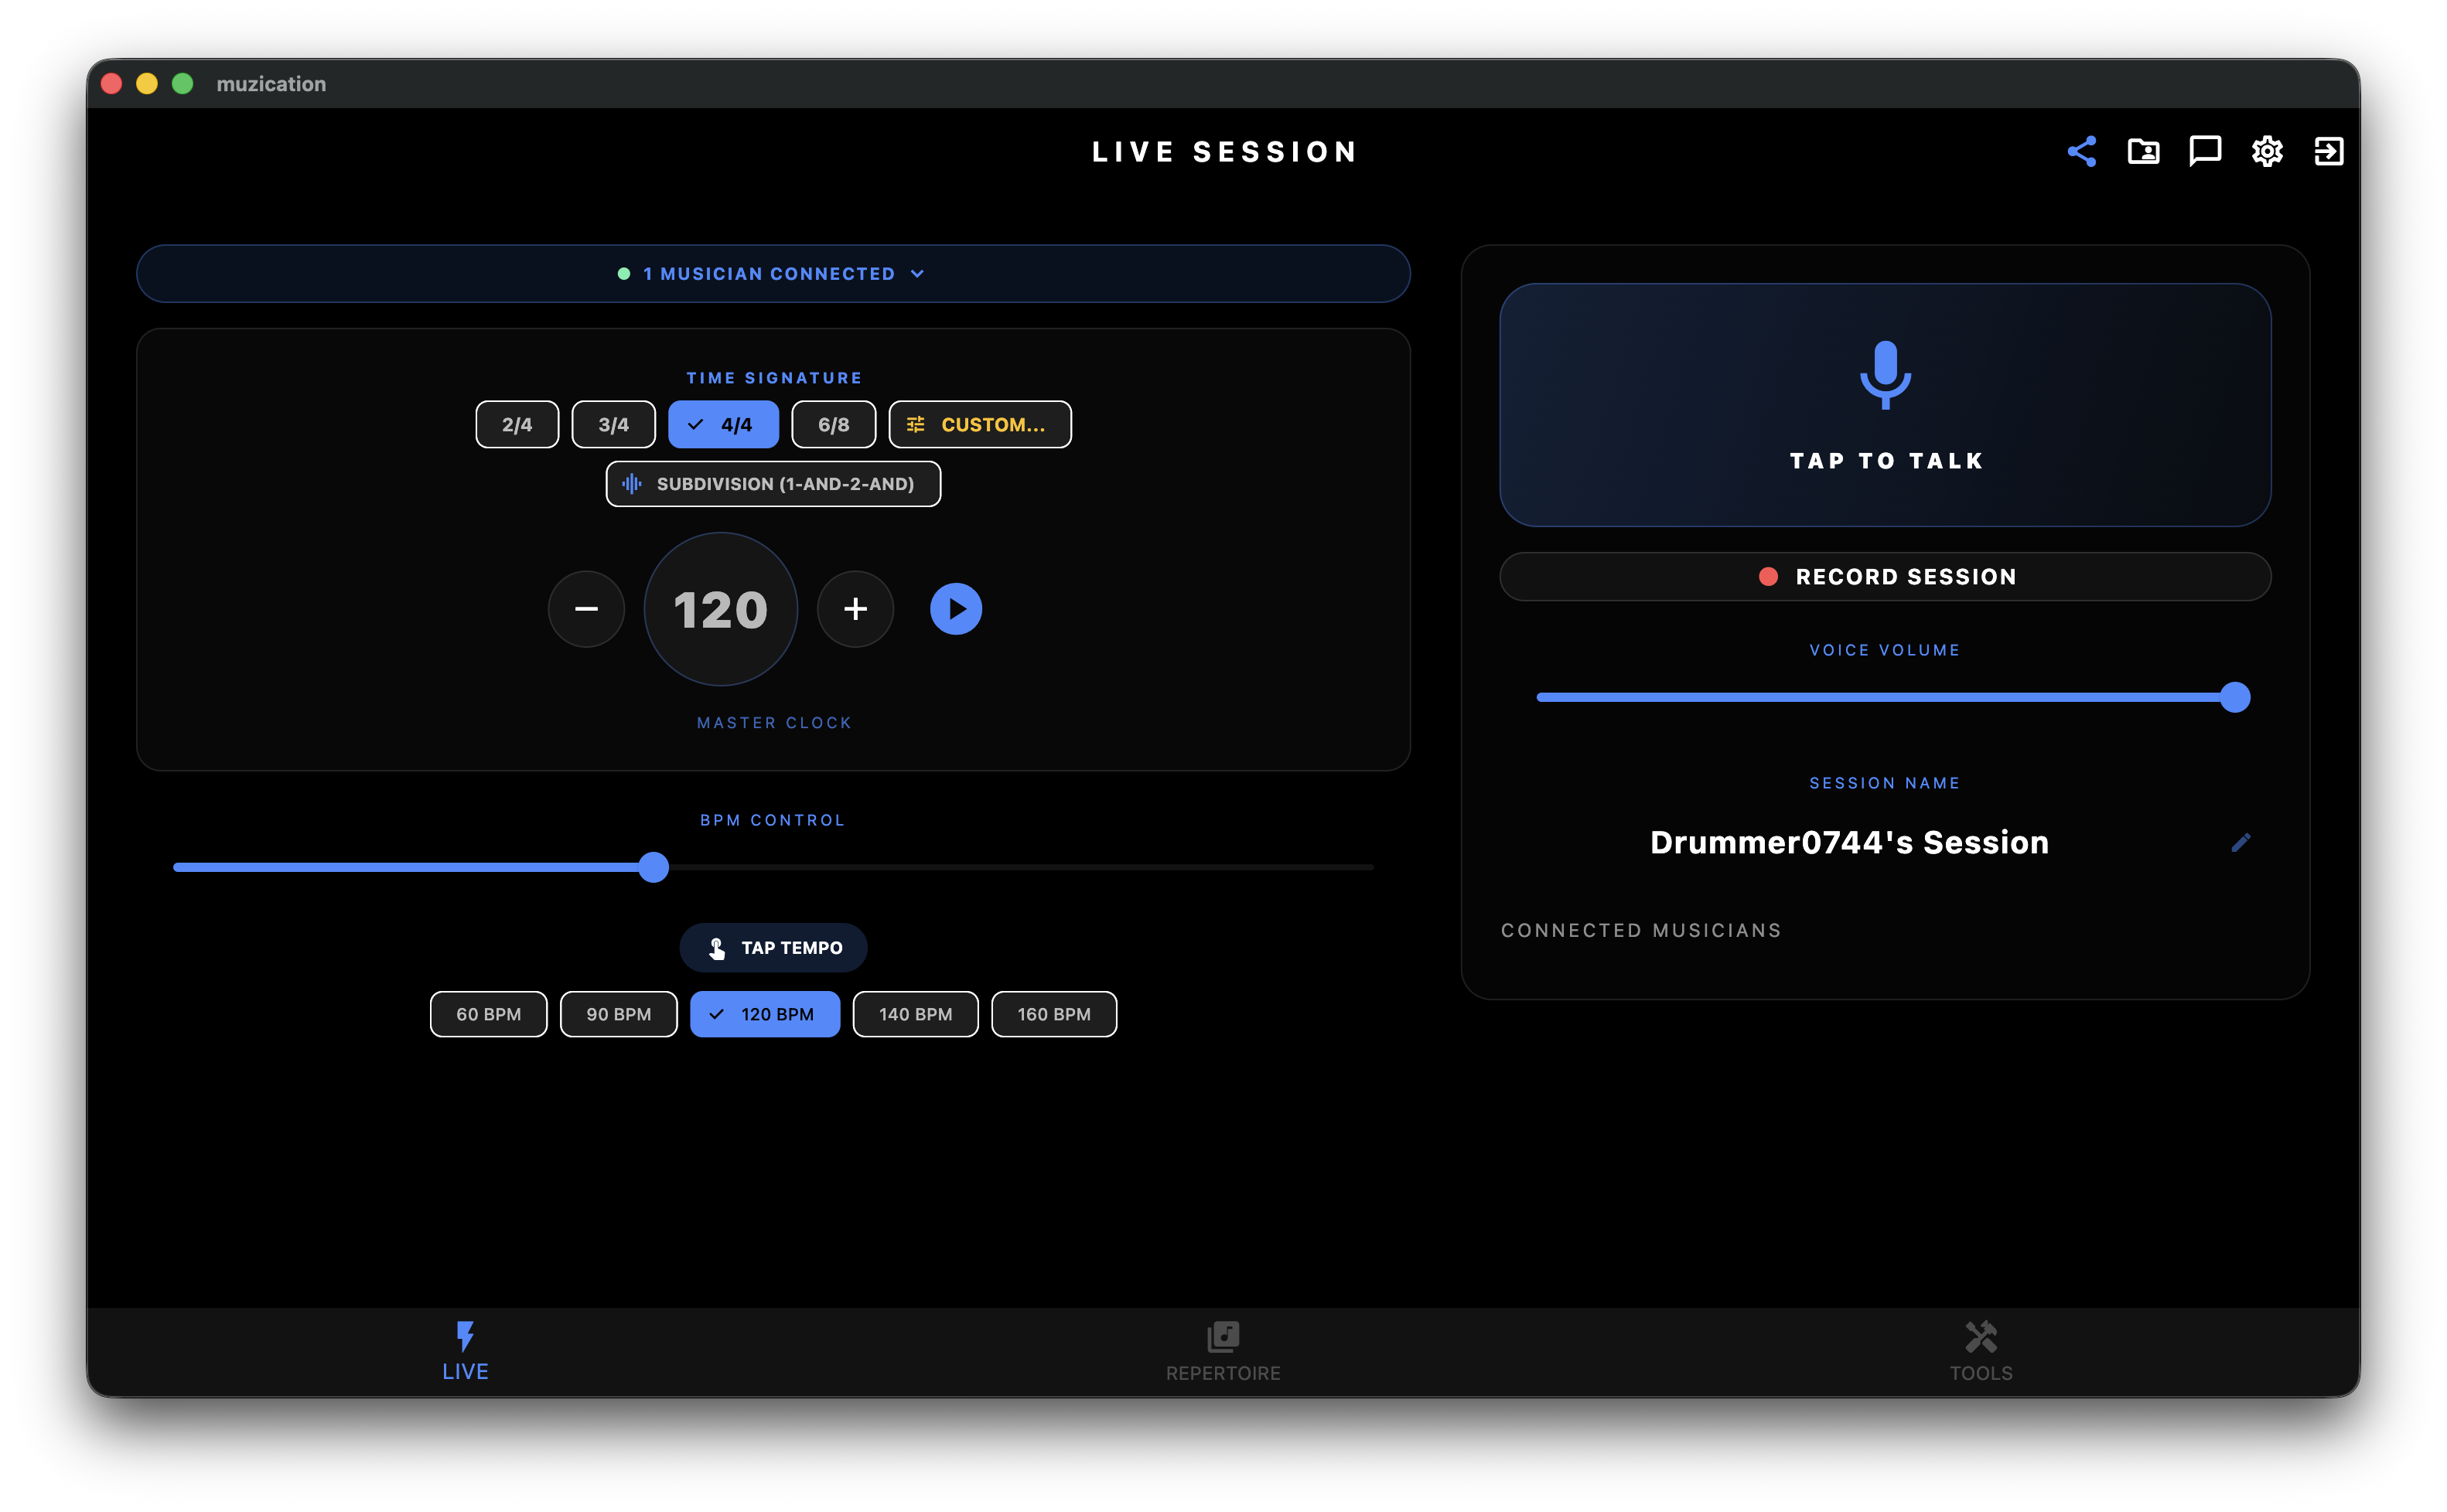Open the chat messages icon
This screenshot has height=1512, width=2447.
[x=2205, y=151]
